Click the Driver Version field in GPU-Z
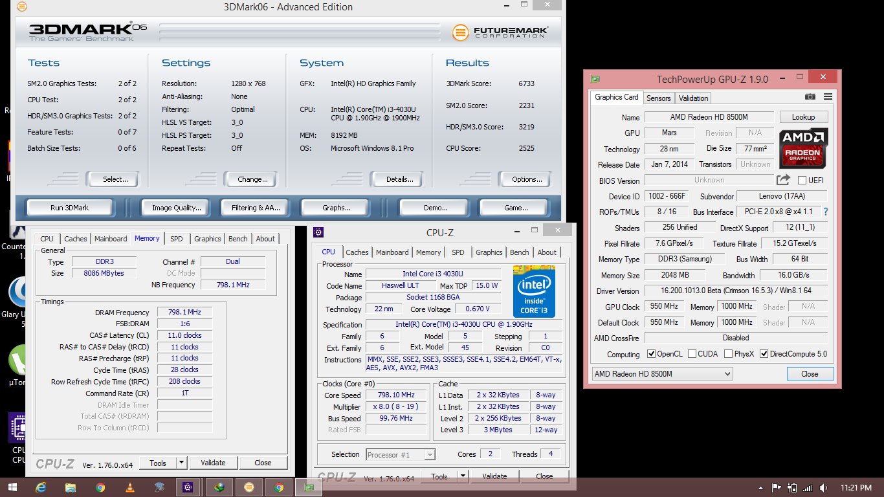The width and height of the screenshot is (884, 497). [736, 291]
